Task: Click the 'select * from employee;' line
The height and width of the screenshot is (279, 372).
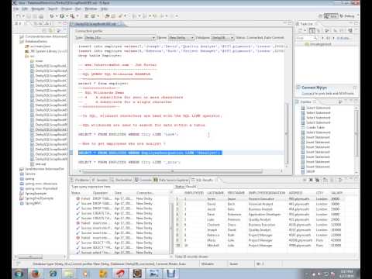Action: coord(103,84)
